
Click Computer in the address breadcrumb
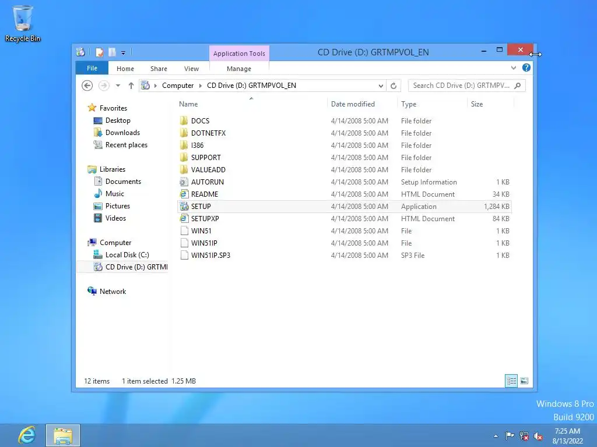click(178, 86)
